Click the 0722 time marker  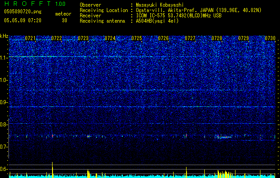[x=57, y=38]
